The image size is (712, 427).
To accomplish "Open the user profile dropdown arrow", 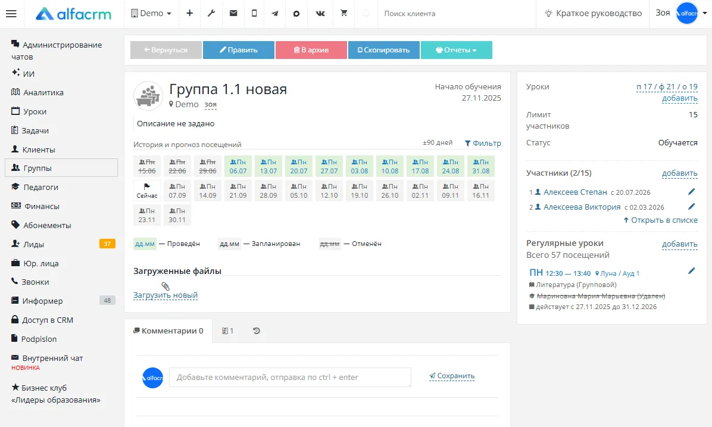I will point(705,13).
